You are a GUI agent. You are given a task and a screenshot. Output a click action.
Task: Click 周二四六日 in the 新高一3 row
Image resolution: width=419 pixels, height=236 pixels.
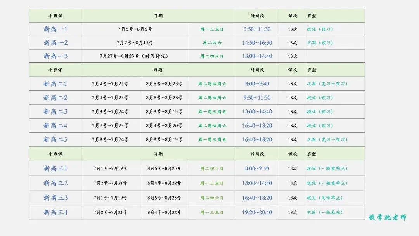pyautogui.click(x=212, y=56)
